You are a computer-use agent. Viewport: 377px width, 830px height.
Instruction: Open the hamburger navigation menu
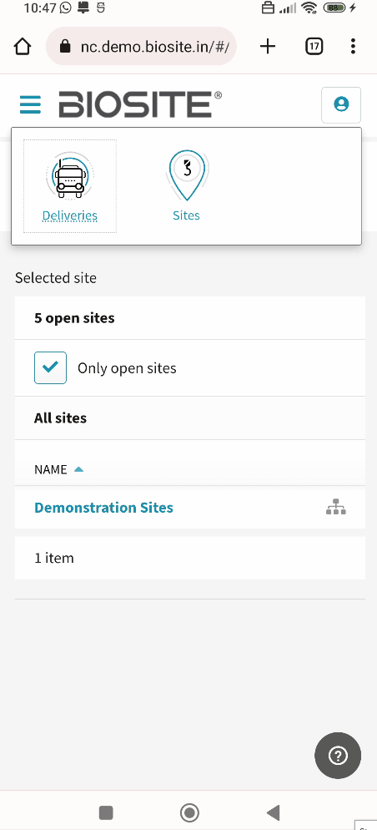pos(30,104)
